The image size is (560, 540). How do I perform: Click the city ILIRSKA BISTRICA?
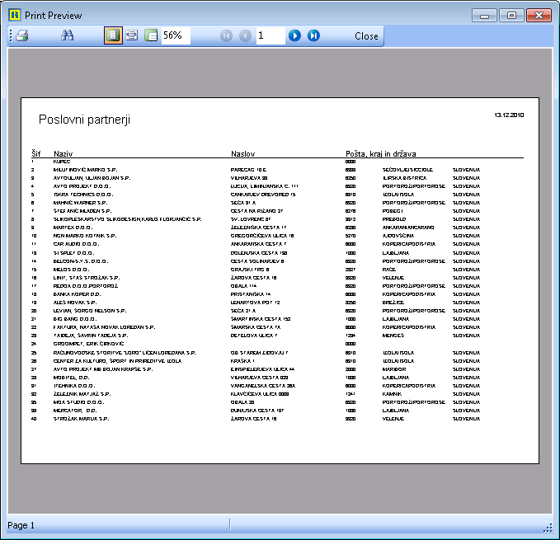[404, 178]
